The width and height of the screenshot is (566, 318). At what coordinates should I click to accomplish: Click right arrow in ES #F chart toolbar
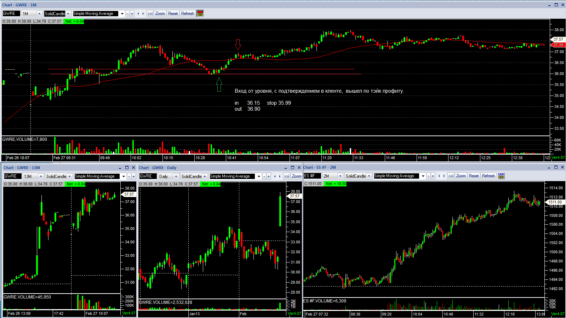pyautogui.click(x=444, y=176)
